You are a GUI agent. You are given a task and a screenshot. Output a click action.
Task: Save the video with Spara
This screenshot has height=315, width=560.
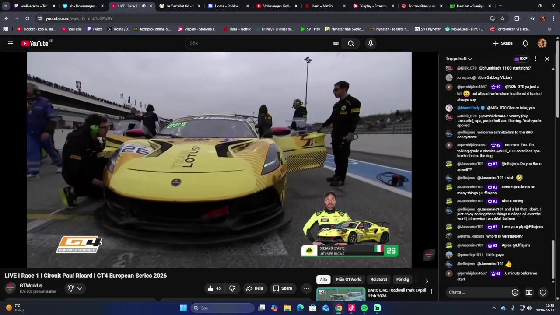point(283,288)
